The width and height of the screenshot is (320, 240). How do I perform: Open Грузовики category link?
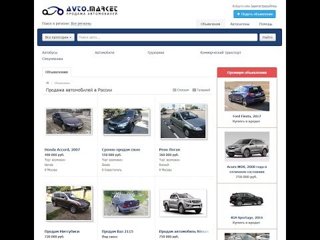[156, 53]
